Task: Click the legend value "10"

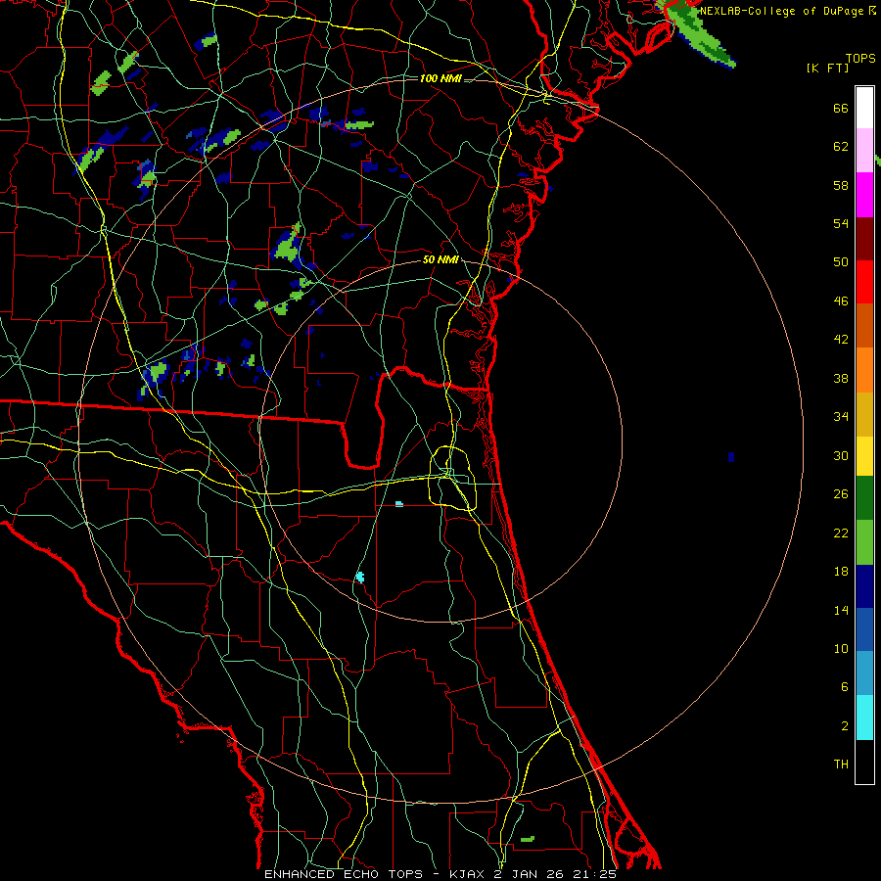Action: 841,648
